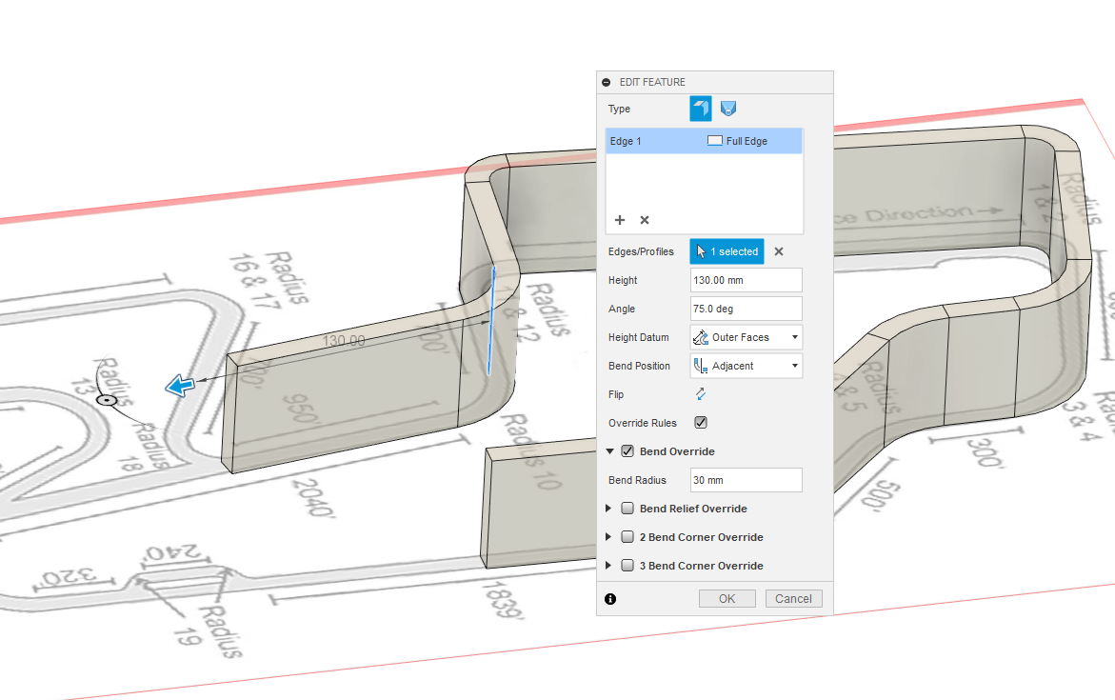This screenshot has height=700, width=1115.
Task: Expand the Bend Relief Override section
Action: (609, 508)
